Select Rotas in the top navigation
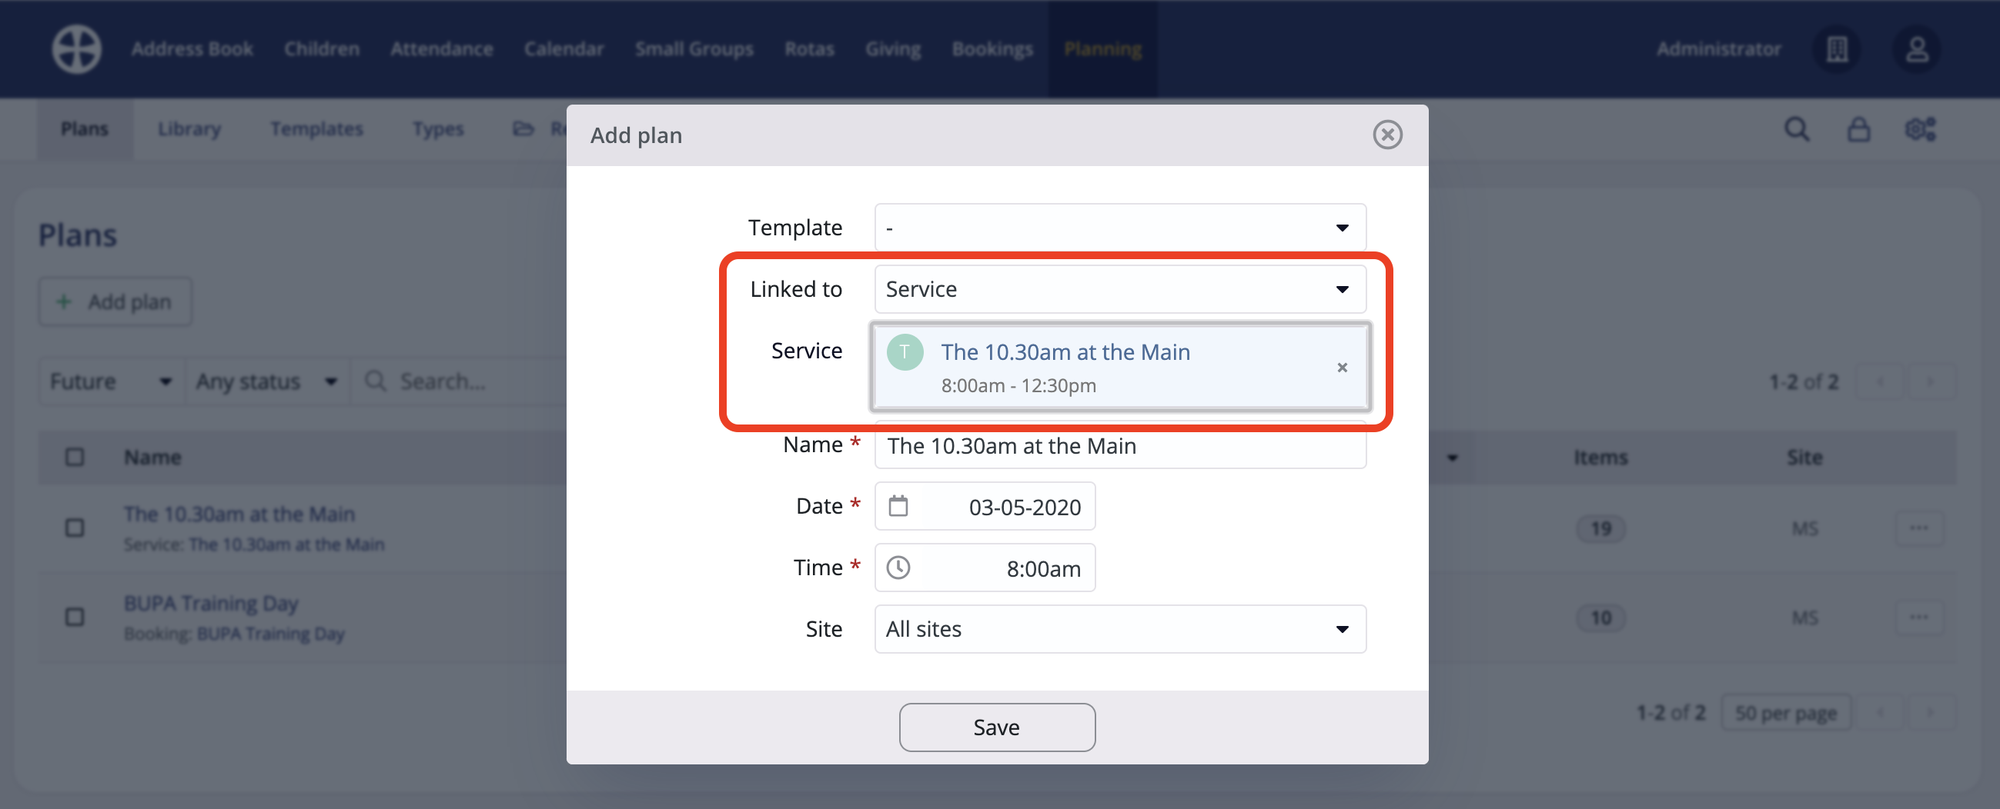2000x809 pixels. [x=809, y=48]
